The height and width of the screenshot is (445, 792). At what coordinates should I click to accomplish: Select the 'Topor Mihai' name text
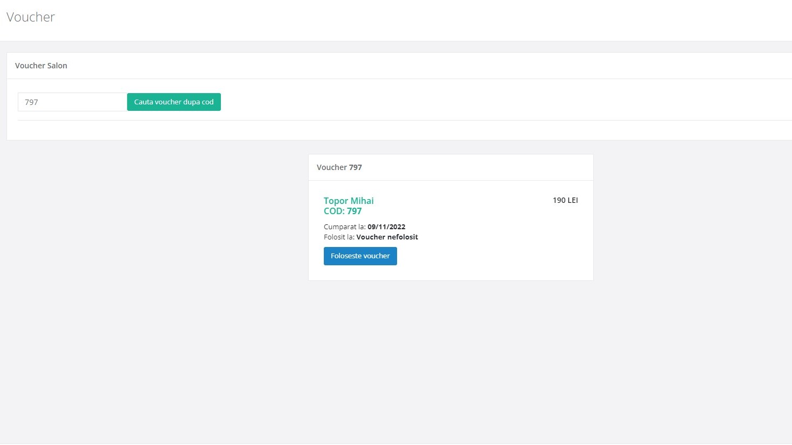coord(349,201)
